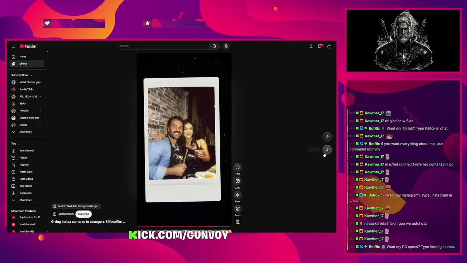Image resolution: width=467 pixels, height=263 pixels.
Task: Open the notifications bell
Action: pos(320,46)
